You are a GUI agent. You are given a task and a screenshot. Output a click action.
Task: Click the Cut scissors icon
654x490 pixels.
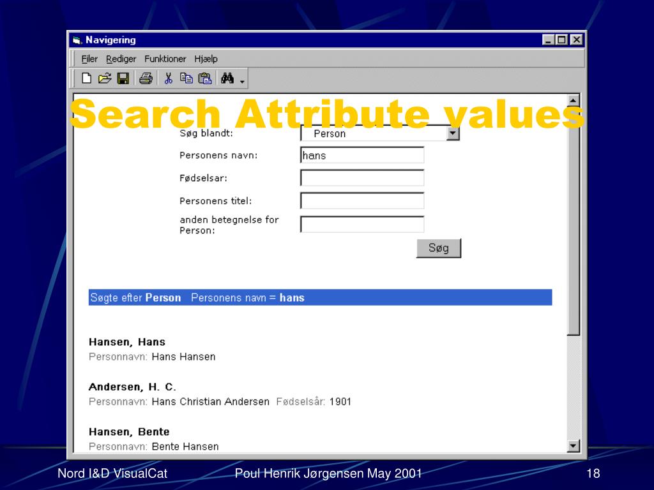tap(169, 78)
